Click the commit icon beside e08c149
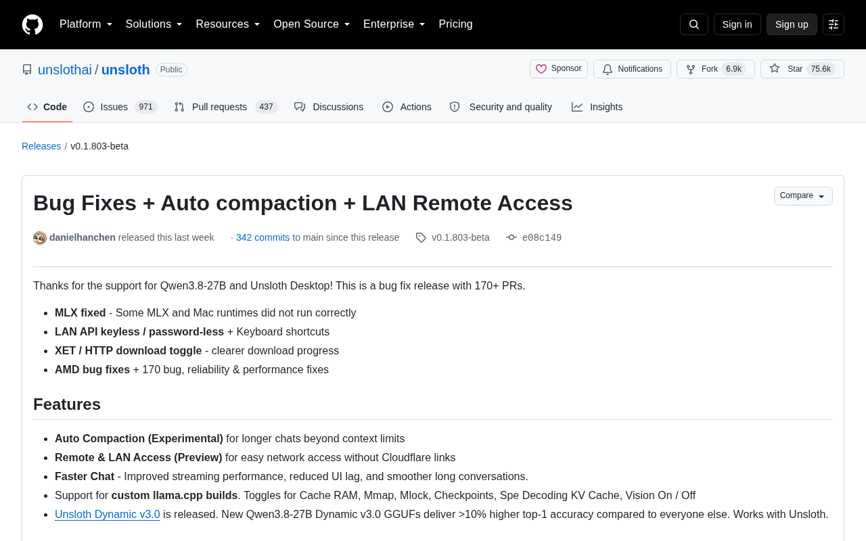The width and height of the screenshot is (866, 541). 511,237
